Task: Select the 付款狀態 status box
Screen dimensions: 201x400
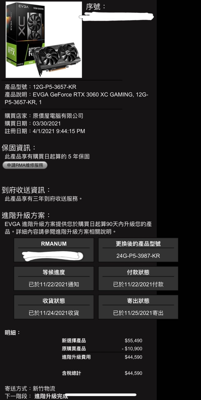Action: 138,278
